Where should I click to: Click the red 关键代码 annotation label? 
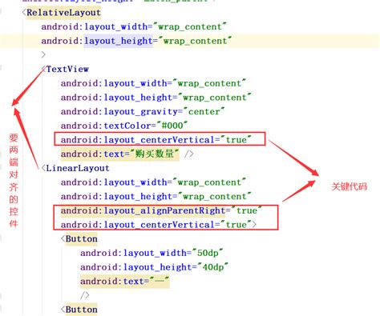350,186
